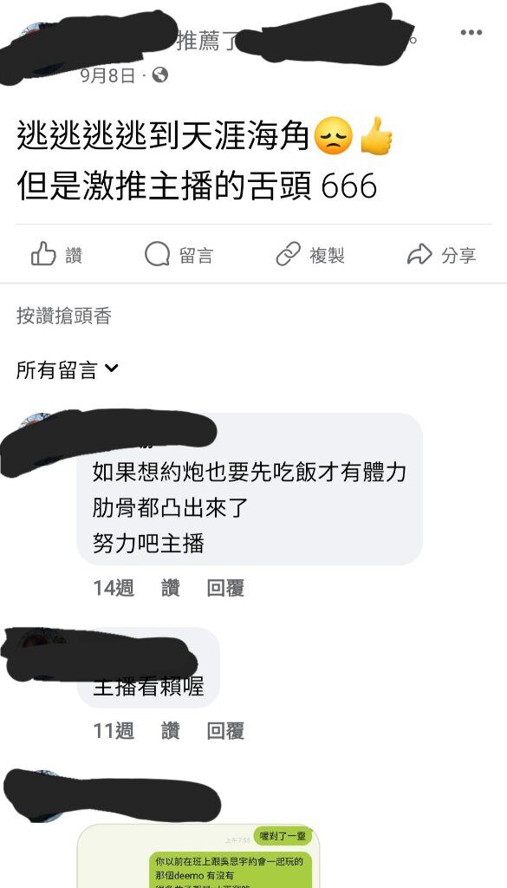Like the 11週 comment
The image size is (507, 888).
click(171, 730)
